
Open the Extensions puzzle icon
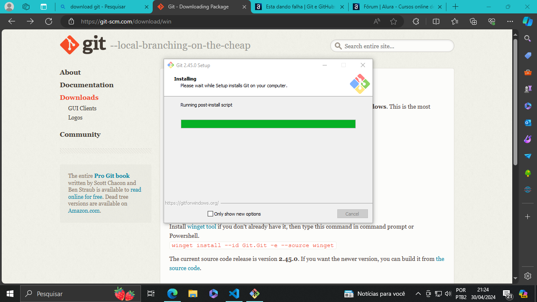coord(416,21)
